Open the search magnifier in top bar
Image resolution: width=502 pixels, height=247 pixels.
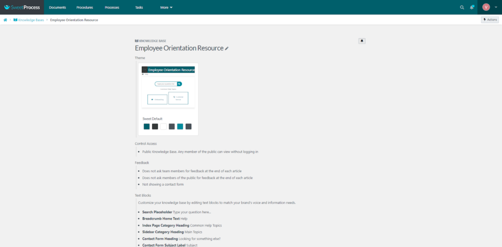click(x=462, y=7)
